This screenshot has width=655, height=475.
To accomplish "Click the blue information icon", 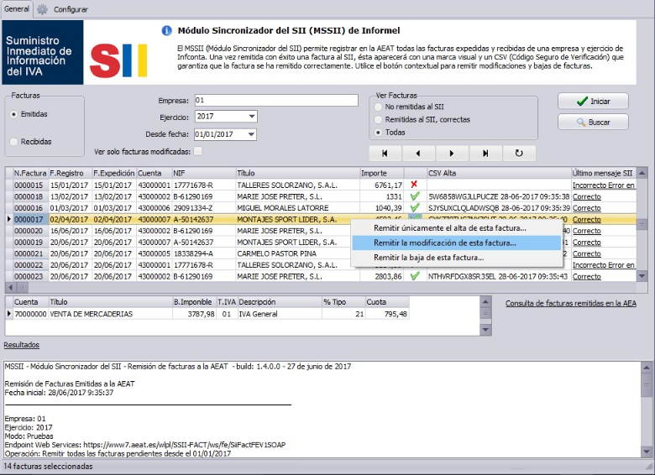I will click(x=166, y=31).
